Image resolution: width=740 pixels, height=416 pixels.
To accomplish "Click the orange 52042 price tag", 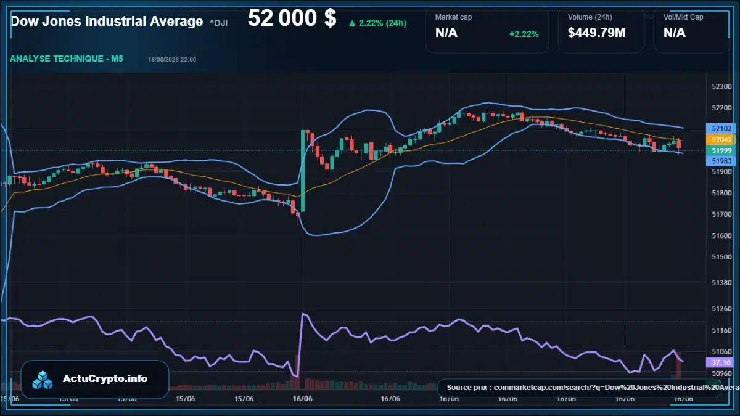I will pos(721,140).
